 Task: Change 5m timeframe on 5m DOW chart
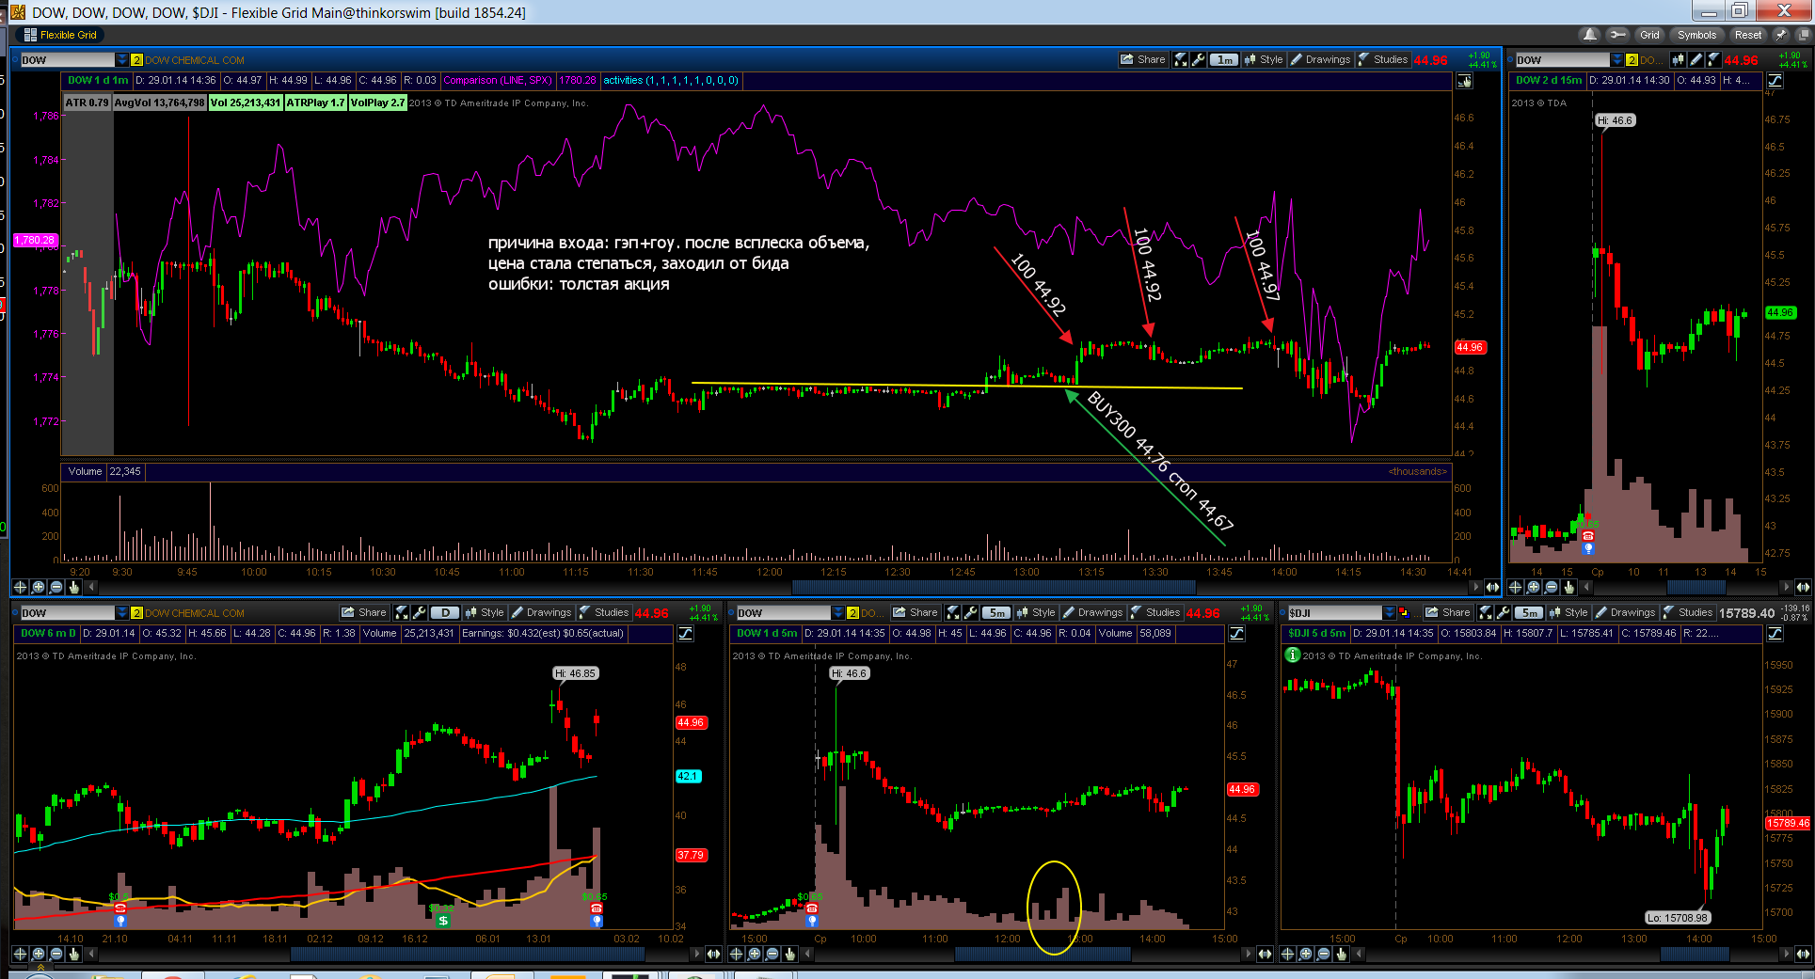click(x=996, y=612)
